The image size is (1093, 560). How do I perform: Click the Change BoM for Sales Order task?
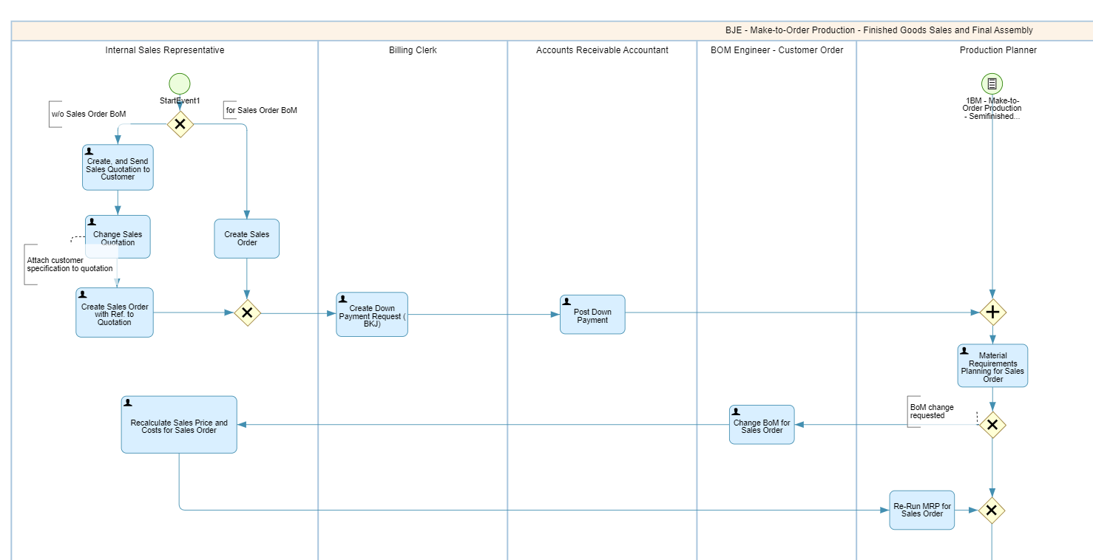[x=762, y=425]
